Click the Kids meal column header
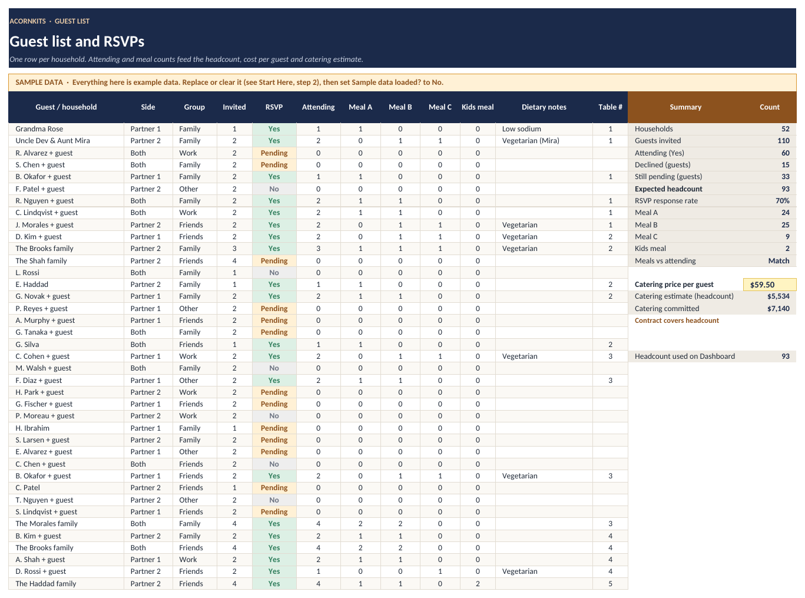Screen dimensions: 805x598 (x=478, y=107)
